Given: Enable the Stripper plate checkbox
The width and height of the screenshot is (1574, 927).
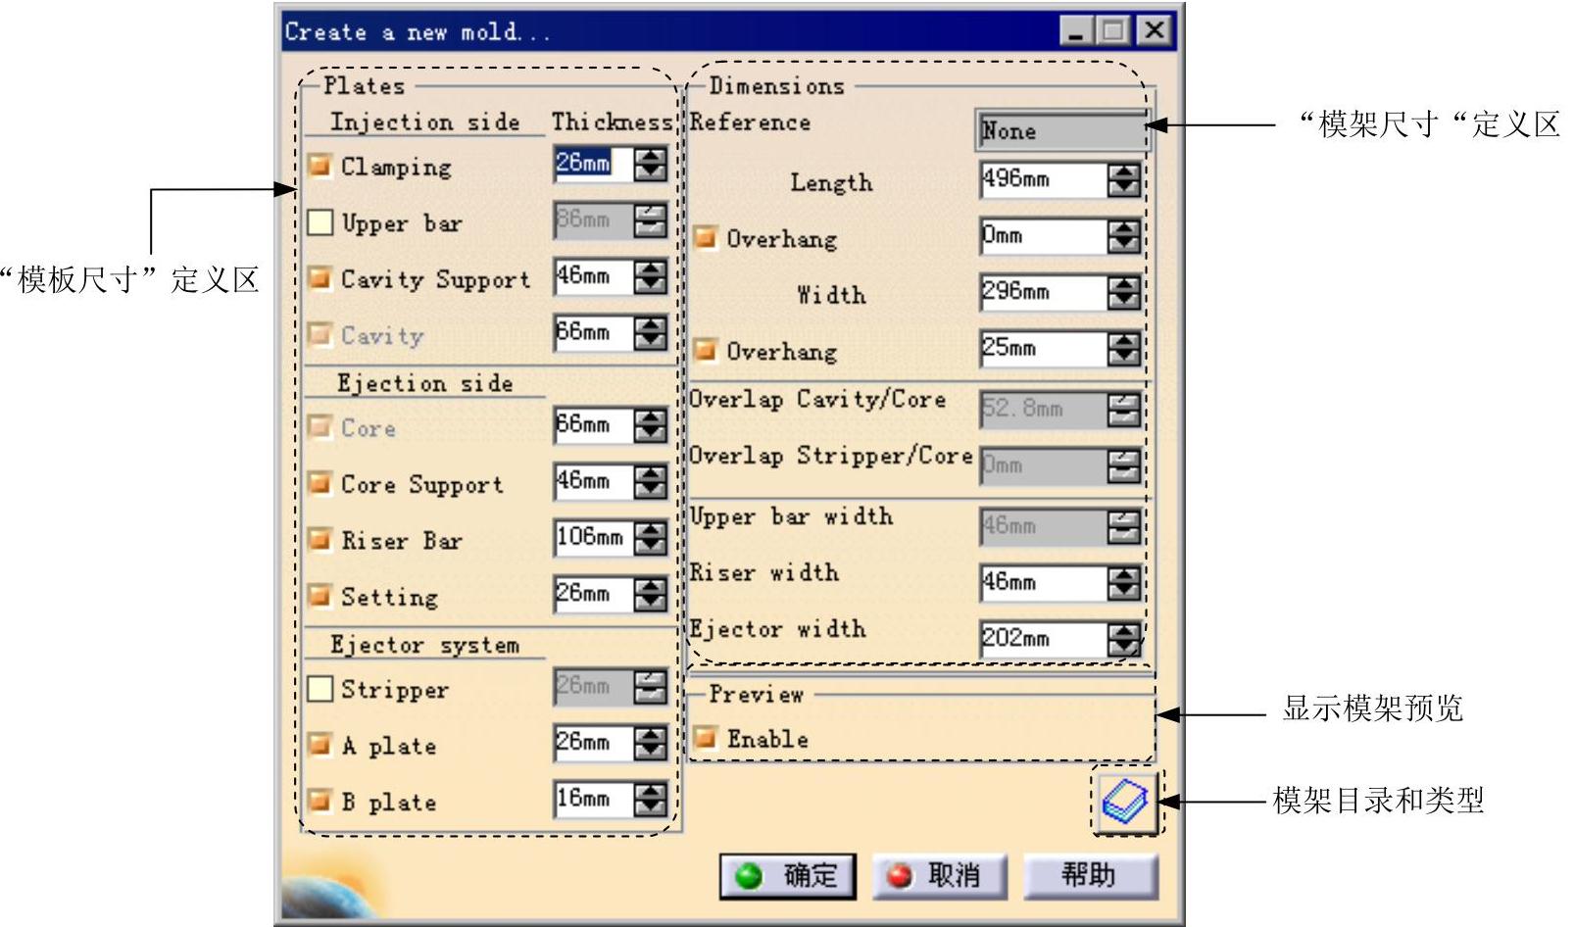Looking at the screenshot, I should [320, 689].
